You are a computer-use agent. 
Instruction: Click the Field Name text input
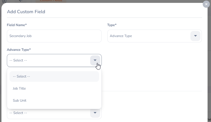[54, 36]
